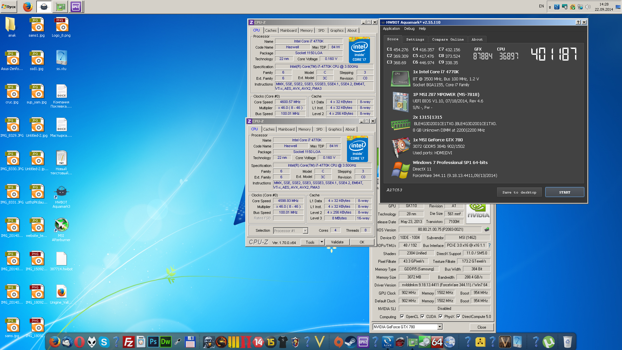The height and width of the screenshot is (350, 622).
Task: Launch Dreamweaver from the dock
Action: coord(166,342)
